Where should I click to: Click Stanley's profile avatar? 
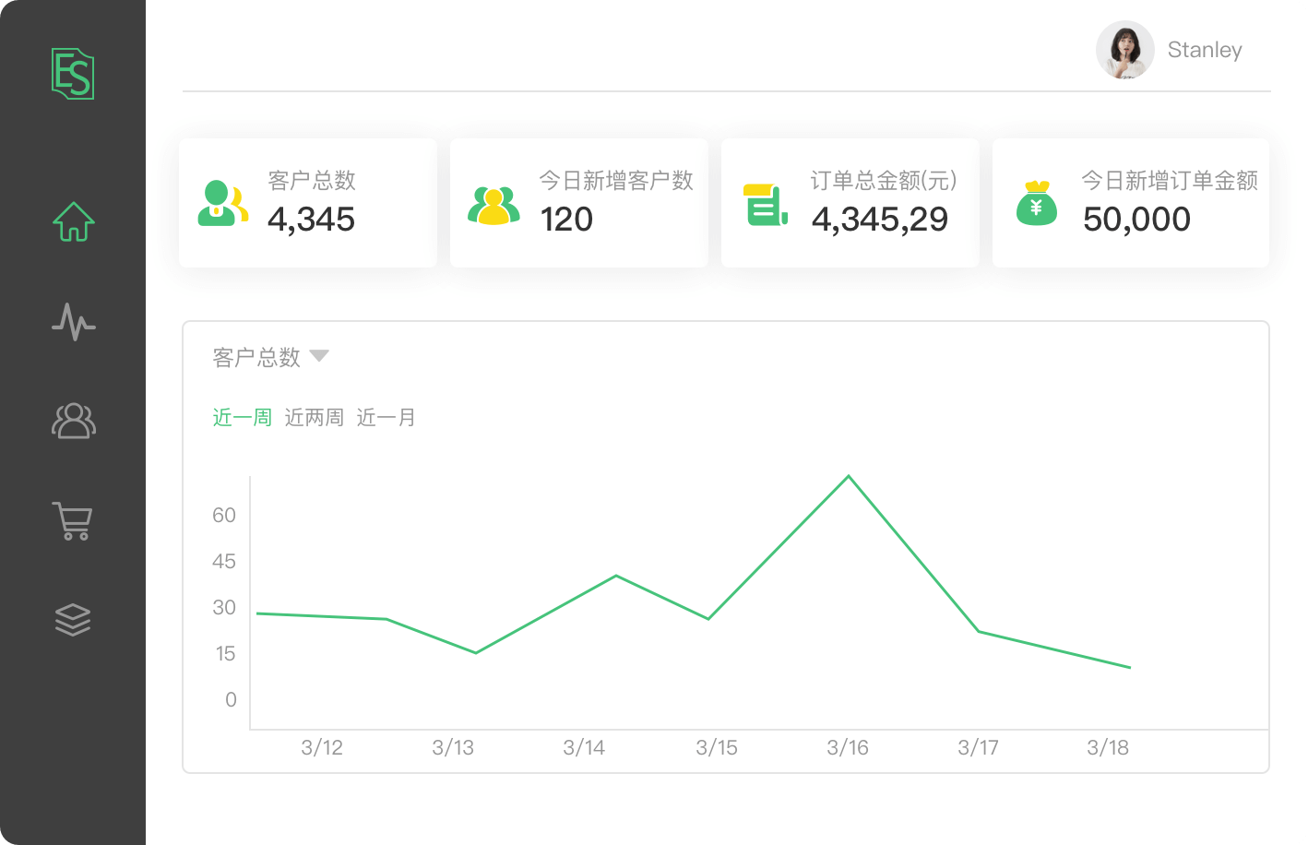point(1124,51)
